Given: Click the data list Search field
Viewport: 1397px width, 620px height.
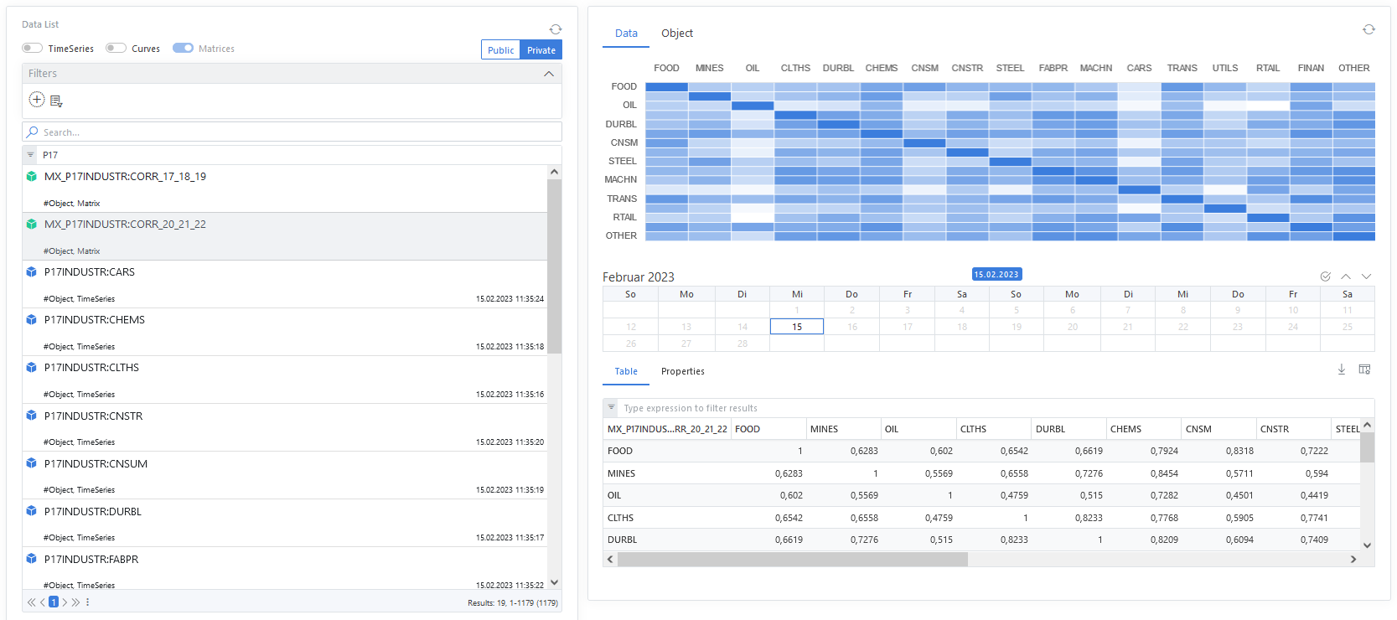Looking at the screenshot, I should coord(292,132).
